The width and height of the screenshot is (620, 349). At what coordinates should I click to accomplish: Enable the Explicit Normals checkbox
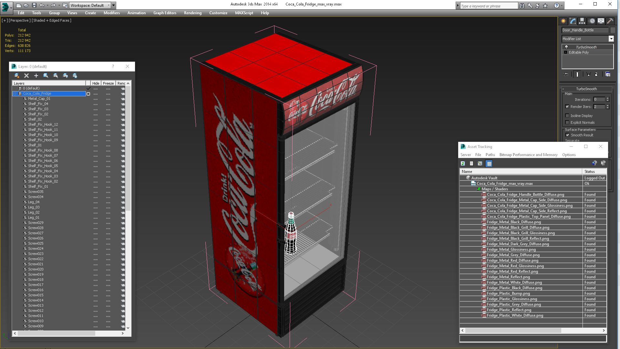[567, 122]
